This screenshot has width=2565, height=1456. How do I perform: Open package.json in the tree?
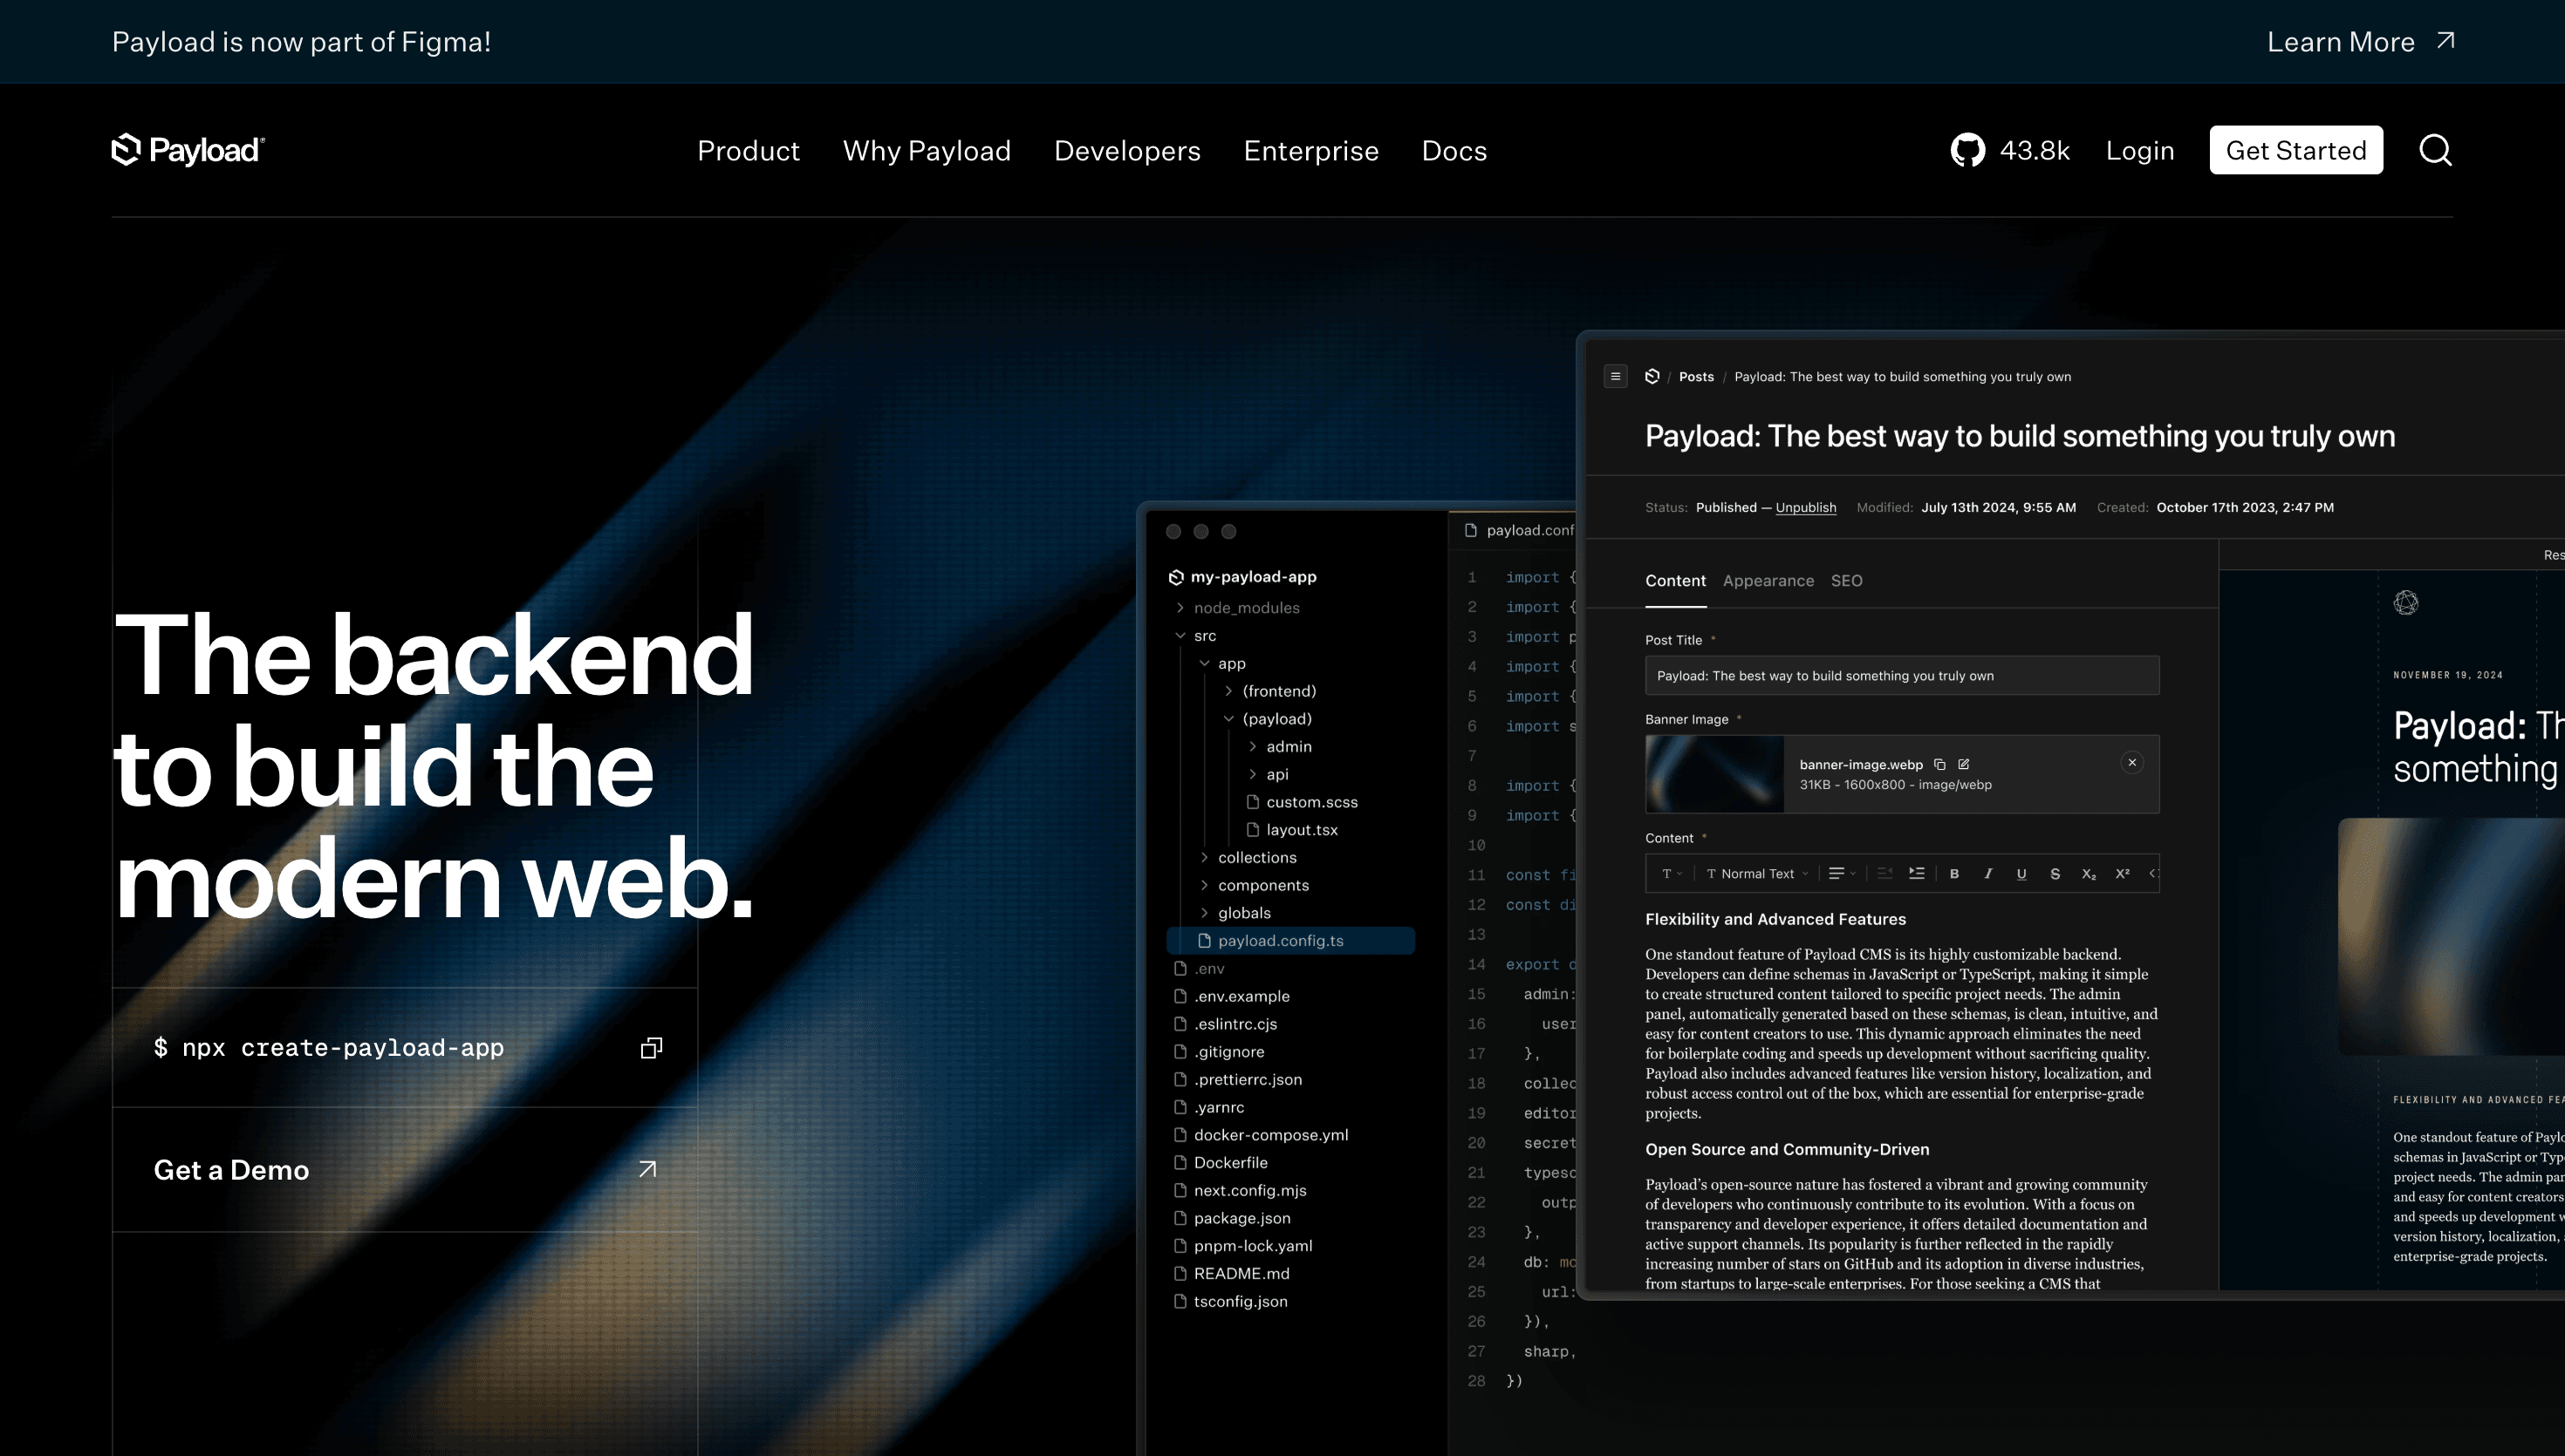[1232, 1217]
